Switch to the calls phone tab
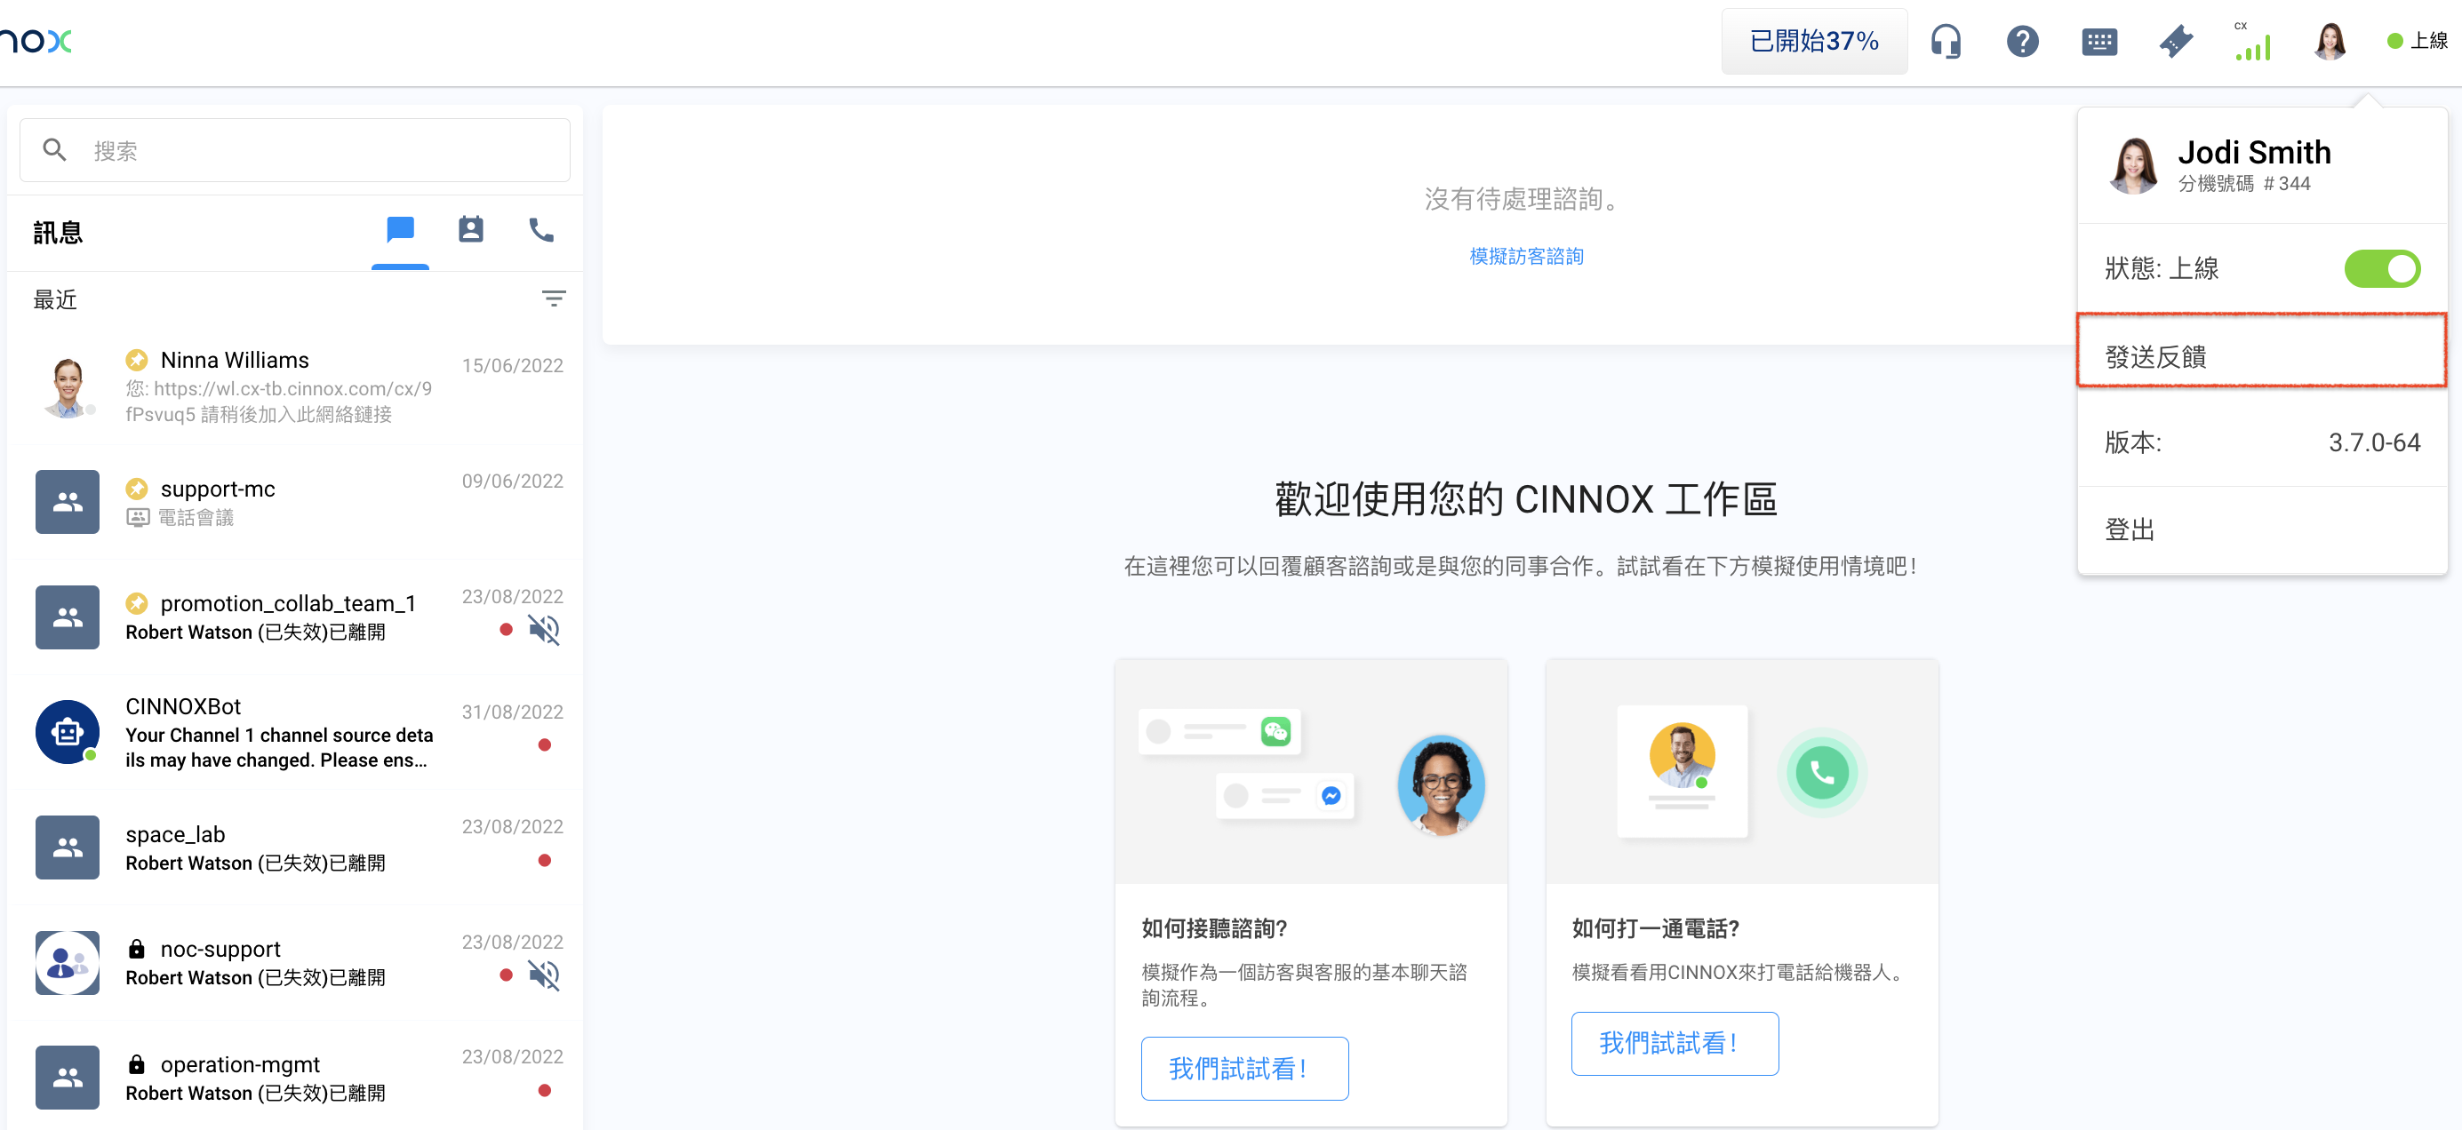Image resolution: width=2462 pixels, height=1130 pixels. click(x=541, y=229)
